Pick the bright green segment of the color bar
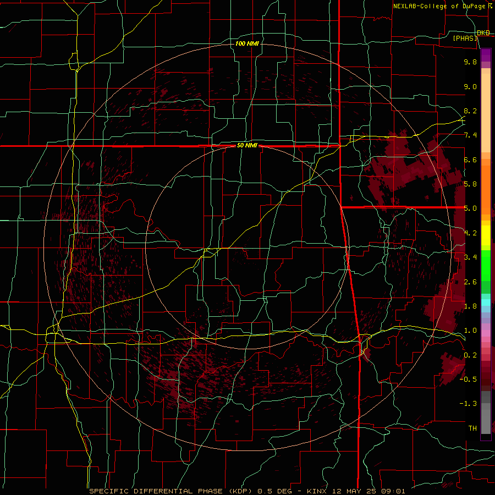 pyautogui.click(x=486, y=265)
